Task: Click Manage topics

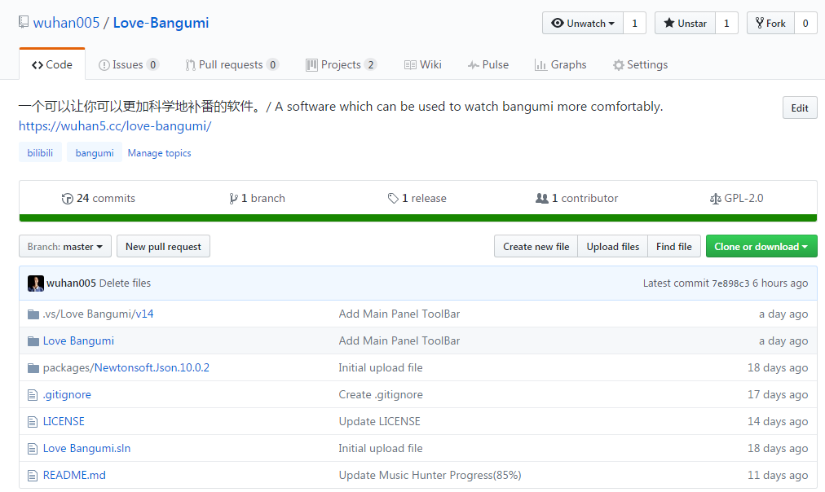Action: 160,153
